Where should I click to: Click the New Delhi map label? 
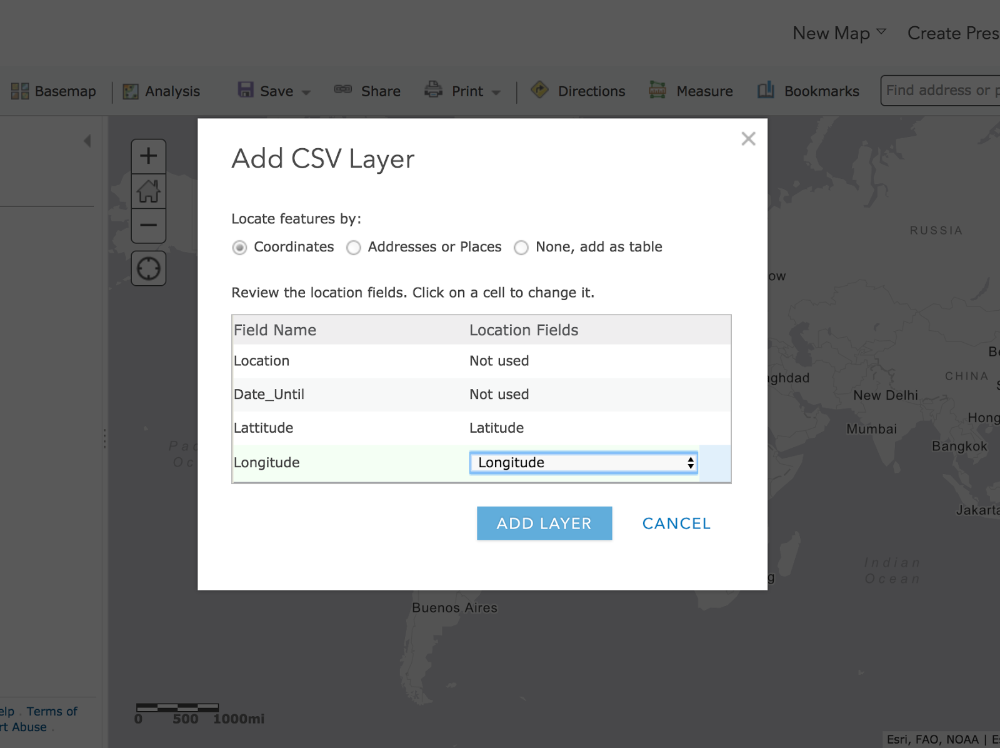(886, 395)
